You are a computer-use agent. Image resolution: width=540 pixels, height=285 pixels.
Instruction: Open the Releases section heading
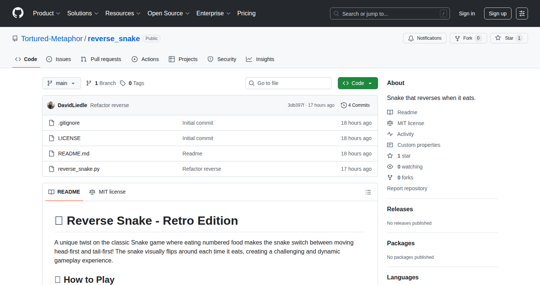[400, 209]
